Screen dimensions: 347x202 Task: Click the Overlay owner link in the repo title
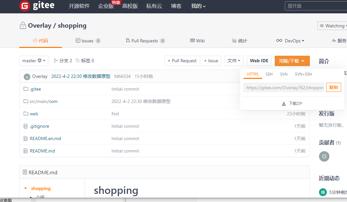click(x=40, y=25)
